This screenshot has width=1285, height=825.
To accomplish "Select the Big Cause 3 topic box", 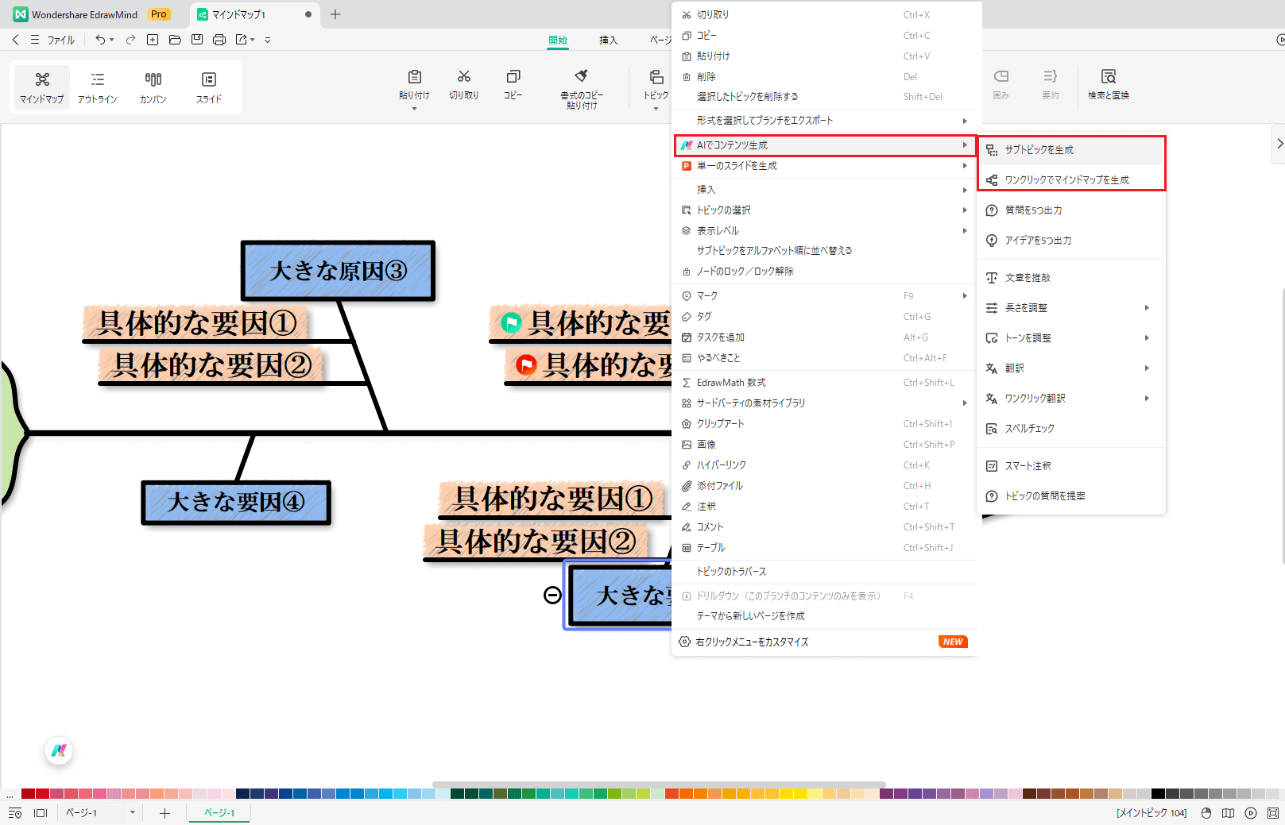I will [x=339, y=271].
